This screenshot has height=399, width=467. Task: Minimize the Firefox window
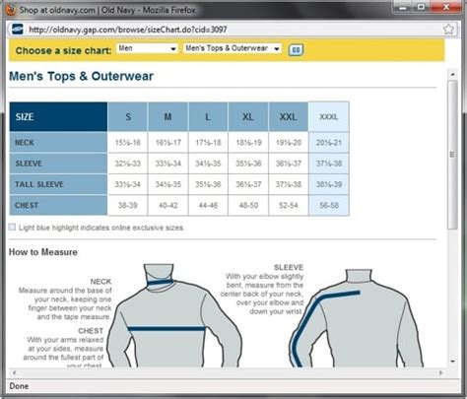click(x=403, y=7)
